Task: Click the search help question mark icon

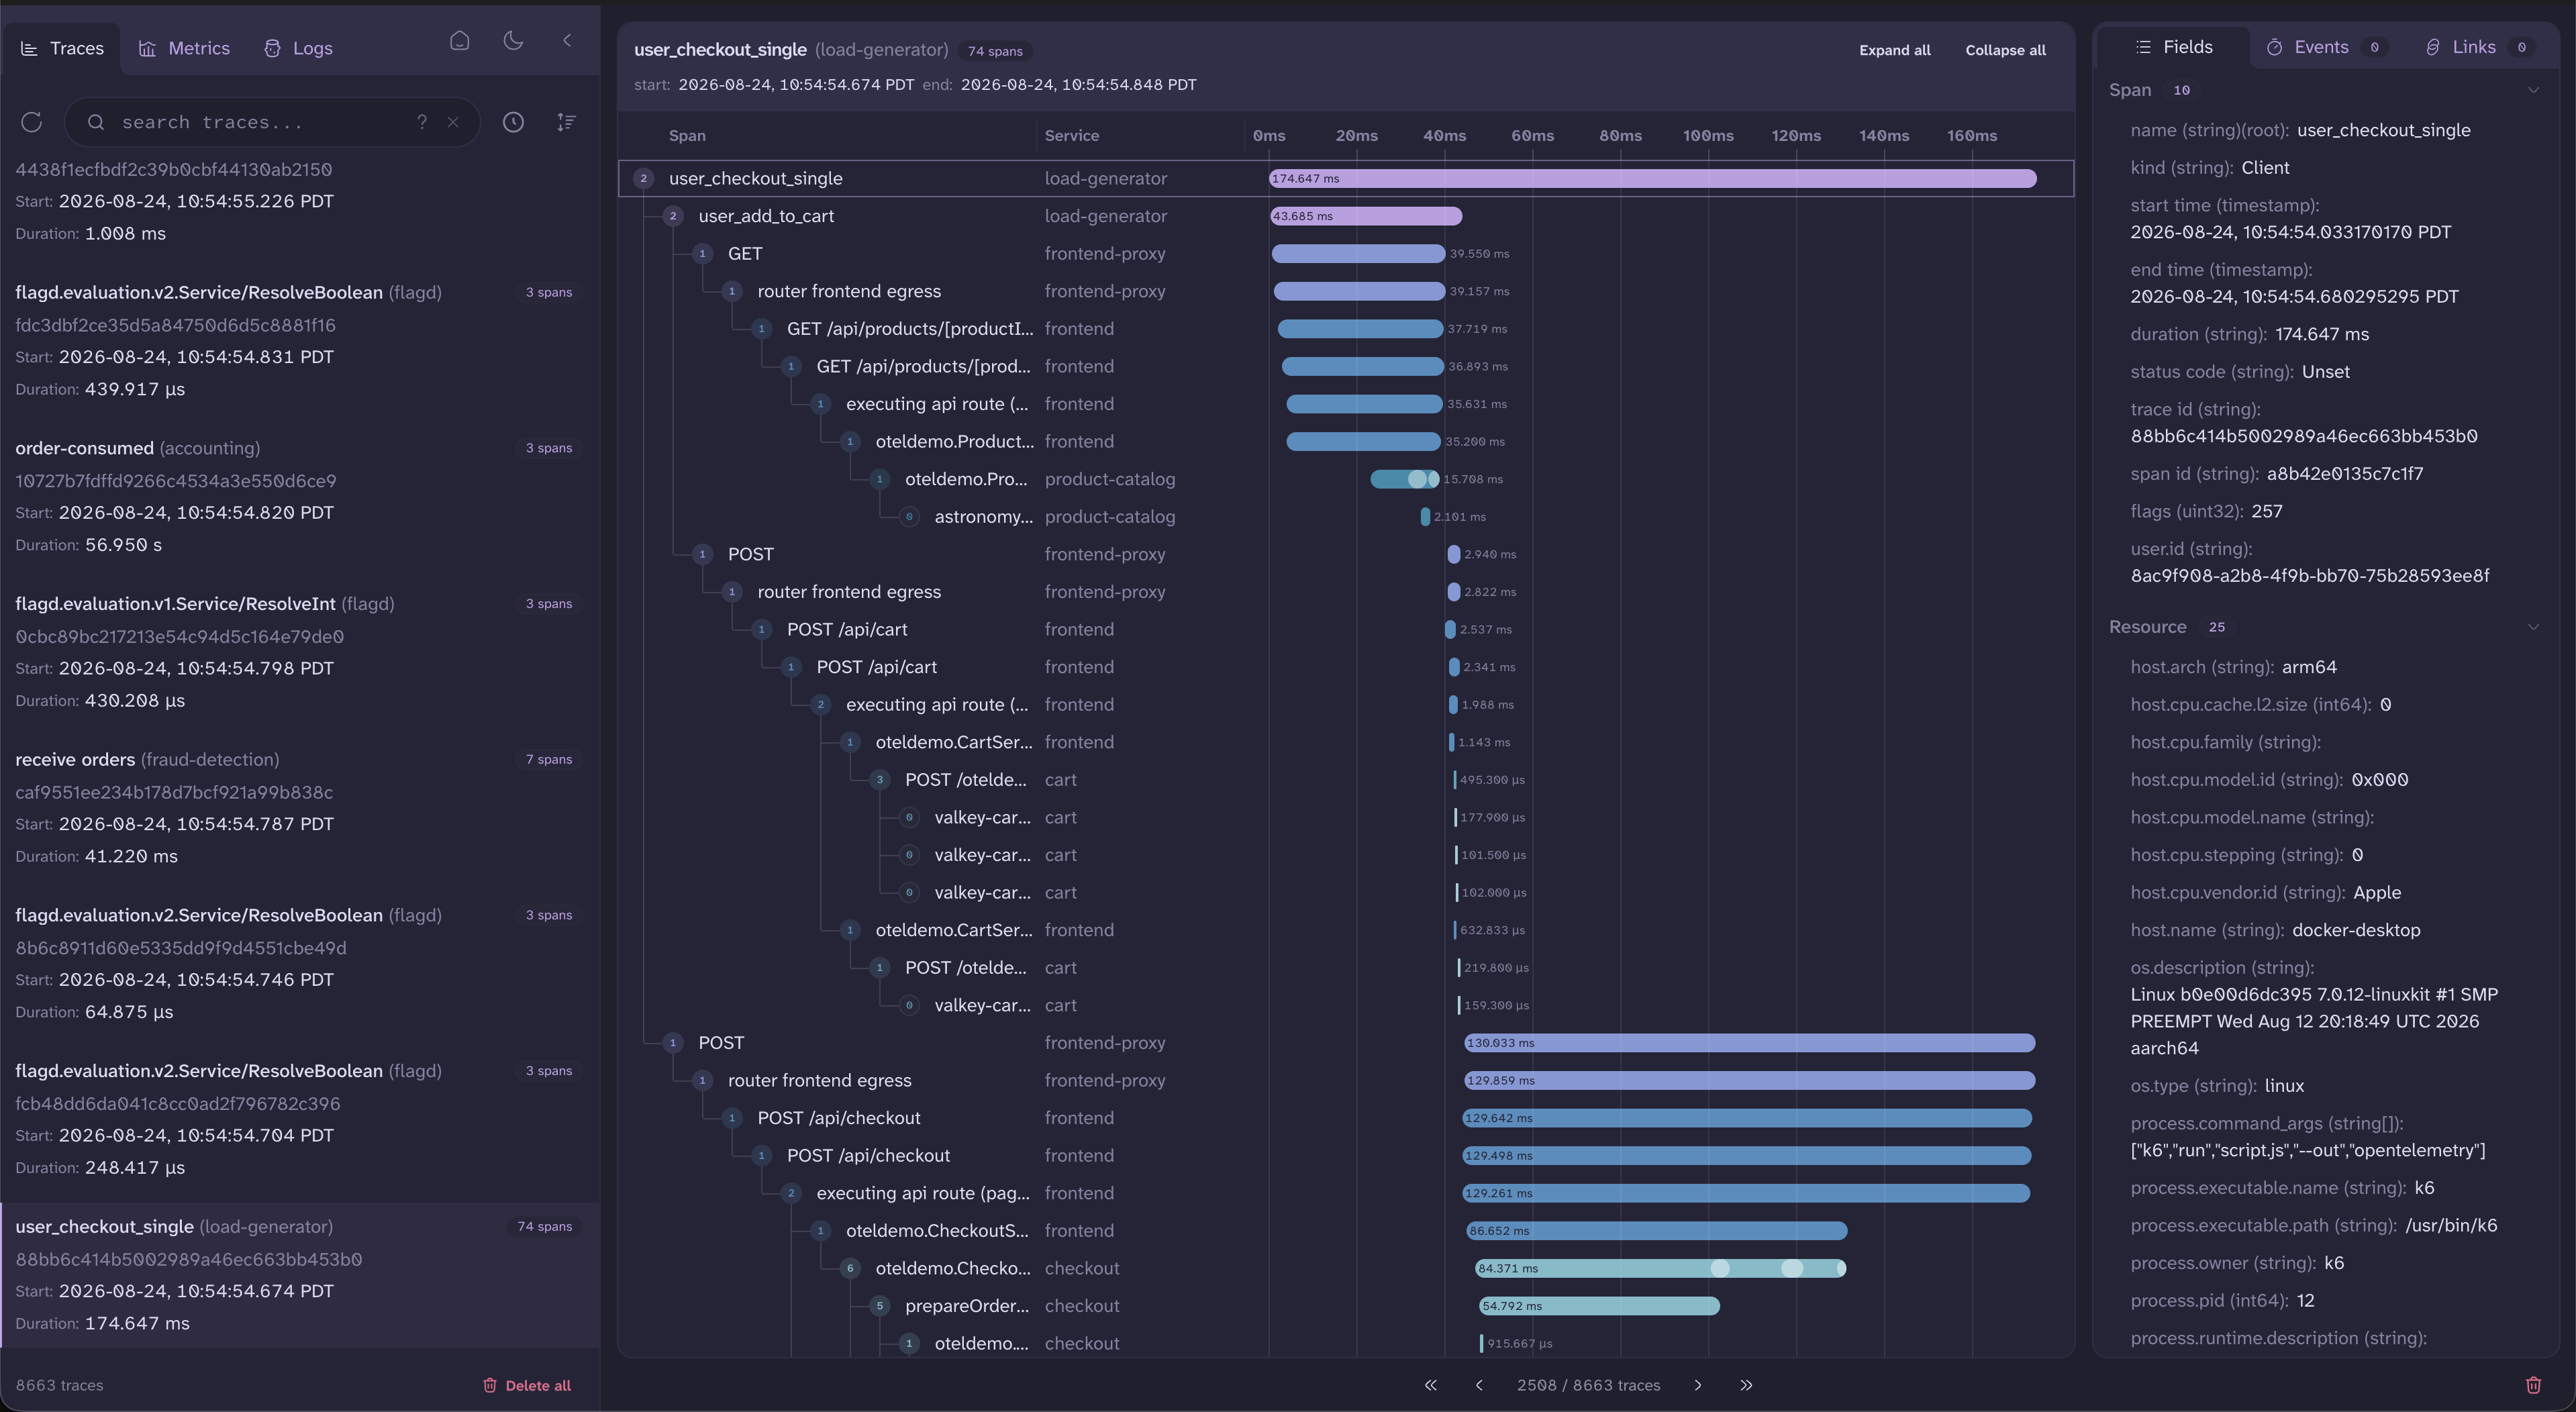Action: tap(422, 122)
